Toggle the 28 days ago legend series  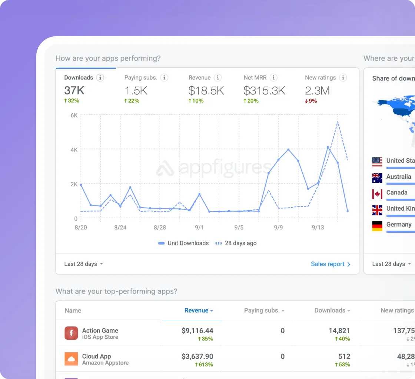point(236,243)
